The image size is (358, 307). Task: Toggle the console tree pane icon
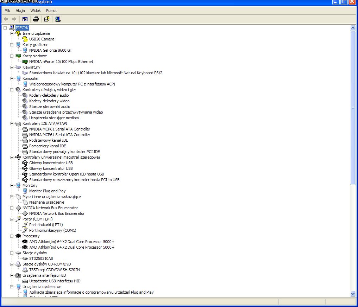[x=25, y=19]
